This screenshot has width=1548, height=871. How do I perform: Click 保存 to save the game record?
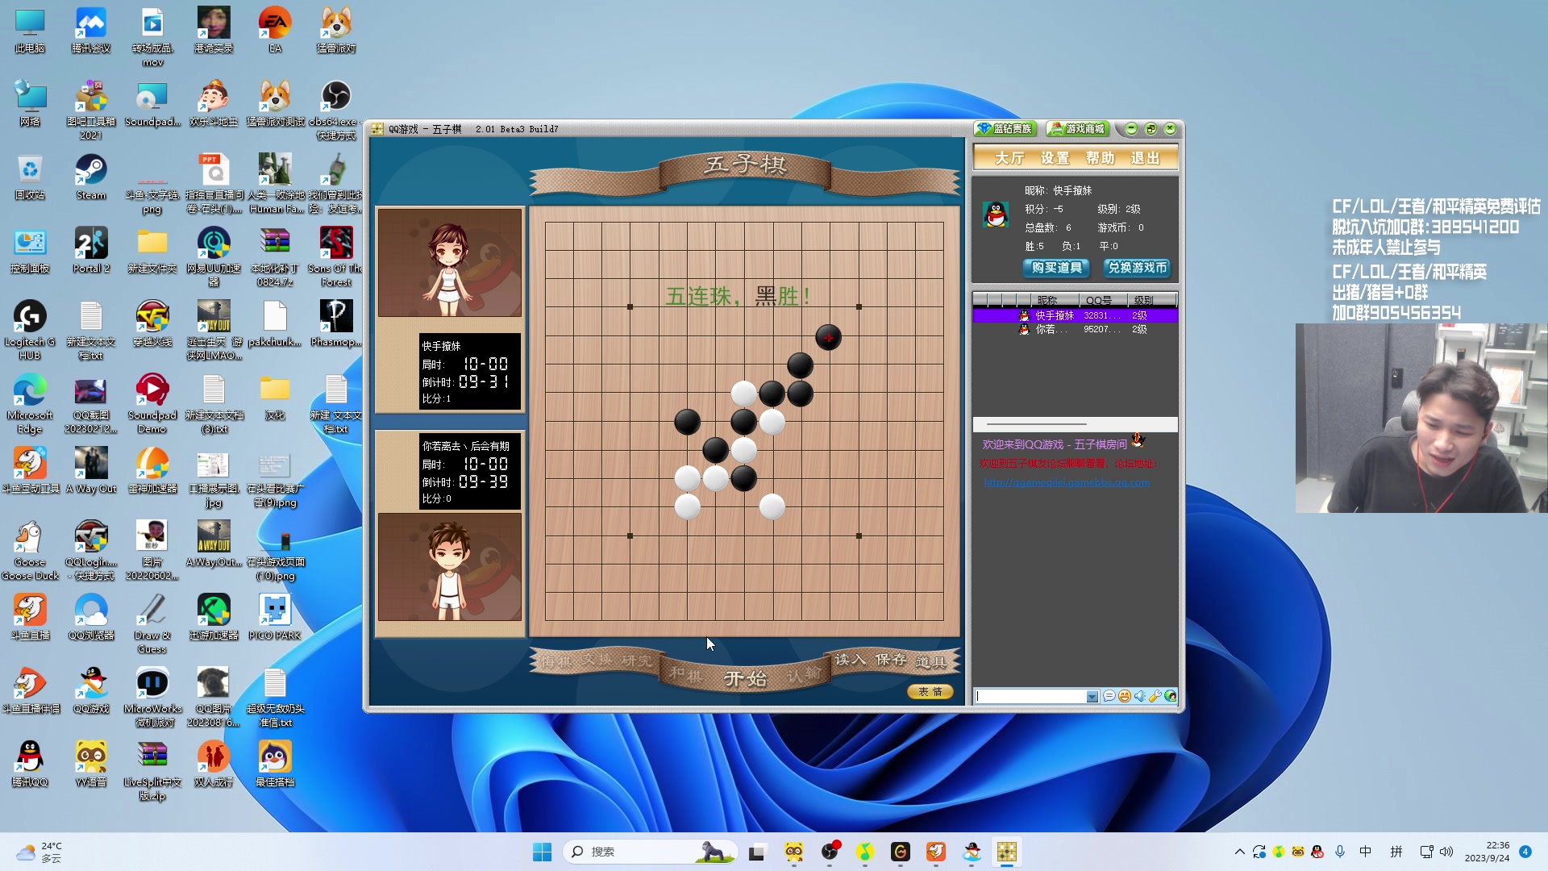click(891, 660)
